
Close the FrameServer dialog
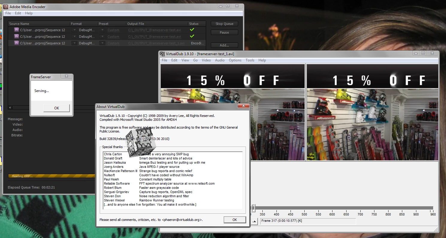[66, 76]
